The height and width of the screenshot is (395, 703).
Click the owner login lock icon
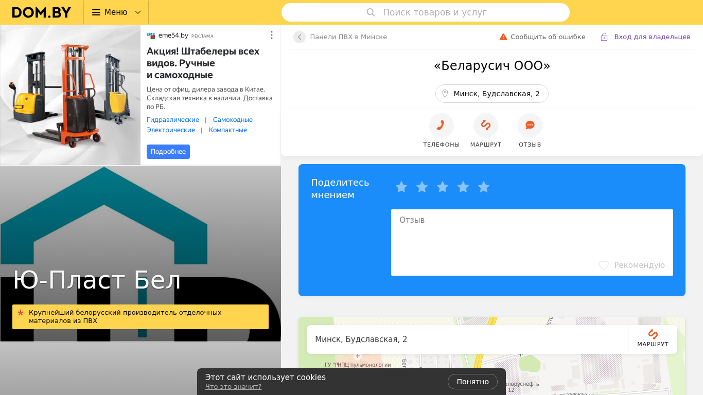[x=604, y=37]
